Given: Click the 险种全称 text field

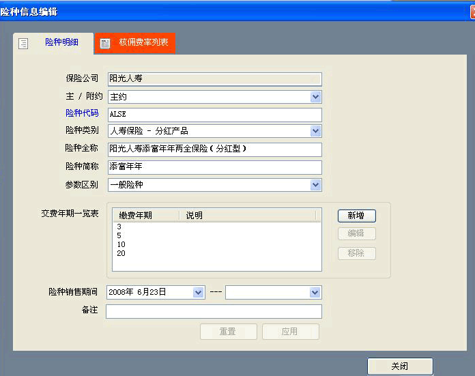Looking at the screenshot, I should pyautogui.click(x=215, y=149).
